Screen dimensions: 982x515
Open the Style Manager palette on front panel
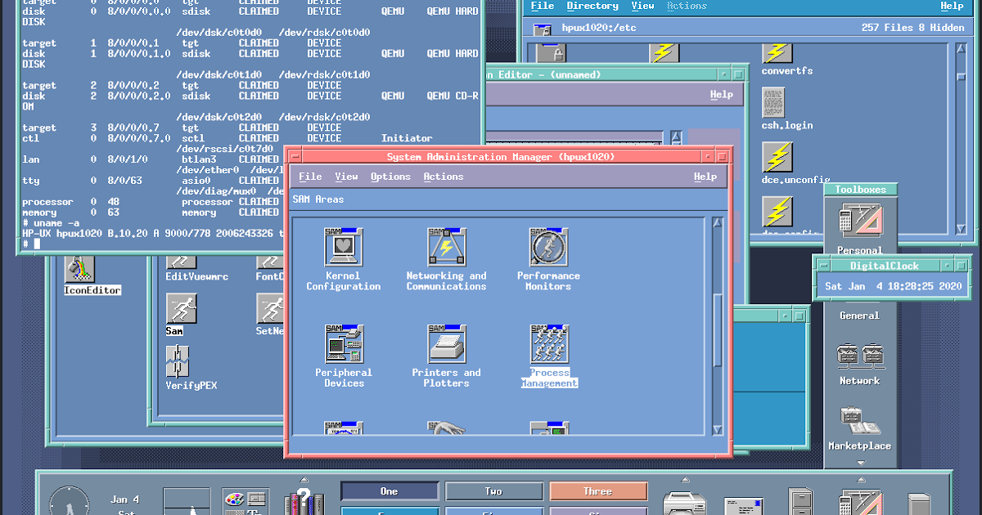235,499
